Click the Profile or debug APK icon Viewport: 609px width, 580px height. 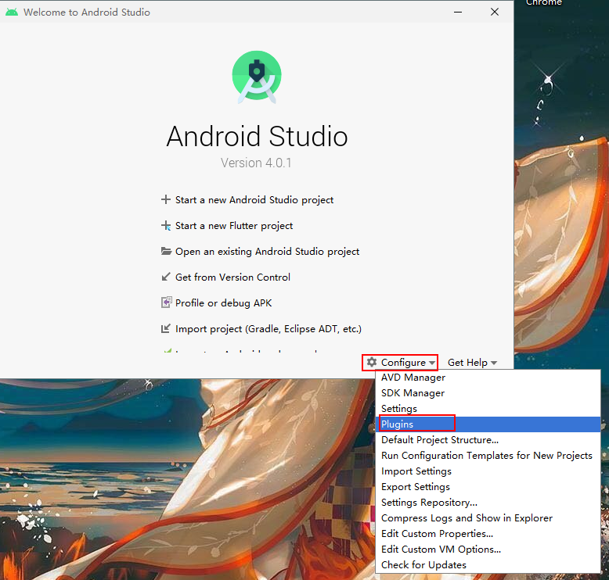point(166,303)
